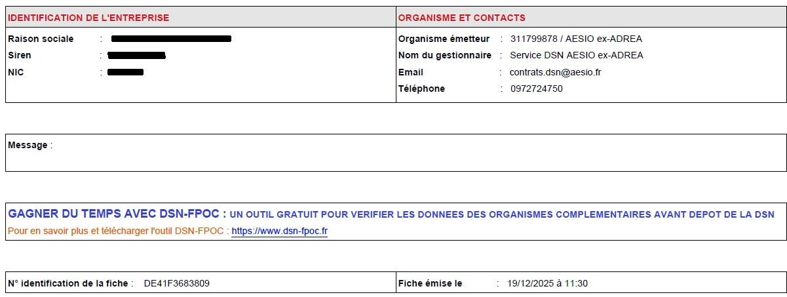Select the fiche number DE41F3683809

click(177, 283)
